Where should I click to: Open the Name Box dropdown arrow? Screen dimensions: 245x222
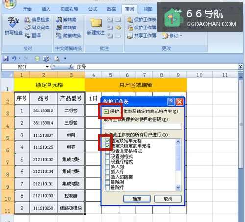[x=47, y=67]
